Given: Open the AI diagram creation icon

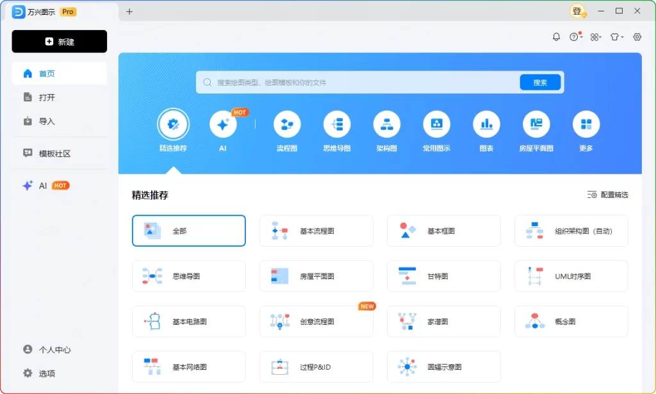Looking at the screenshot, I should point(222,124).
